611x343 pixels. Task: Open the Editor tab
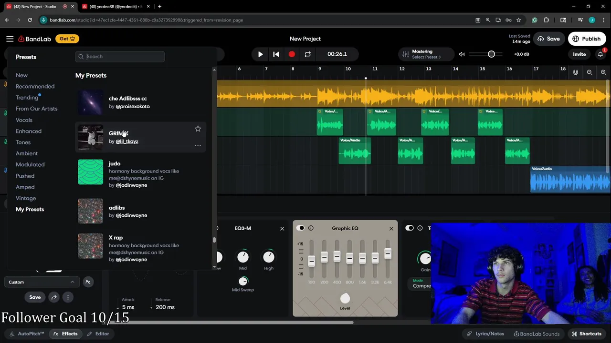98,334
